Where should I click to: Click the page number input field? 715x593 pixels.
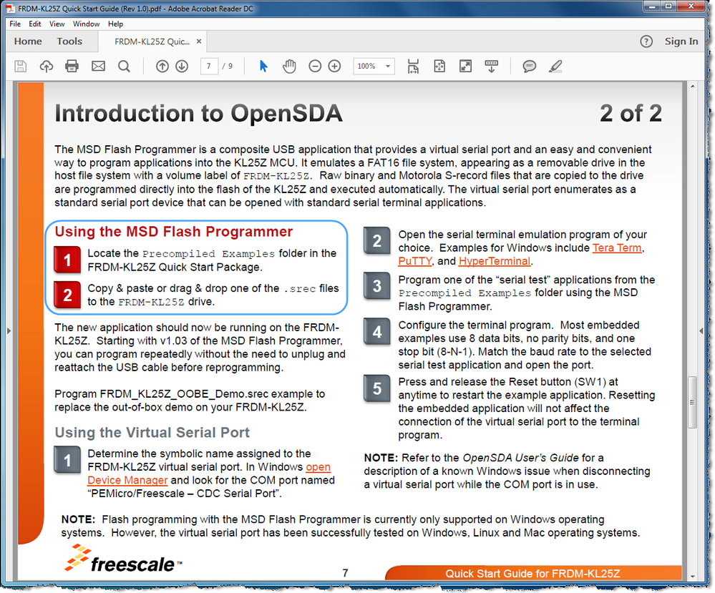[x=209, y=66]
